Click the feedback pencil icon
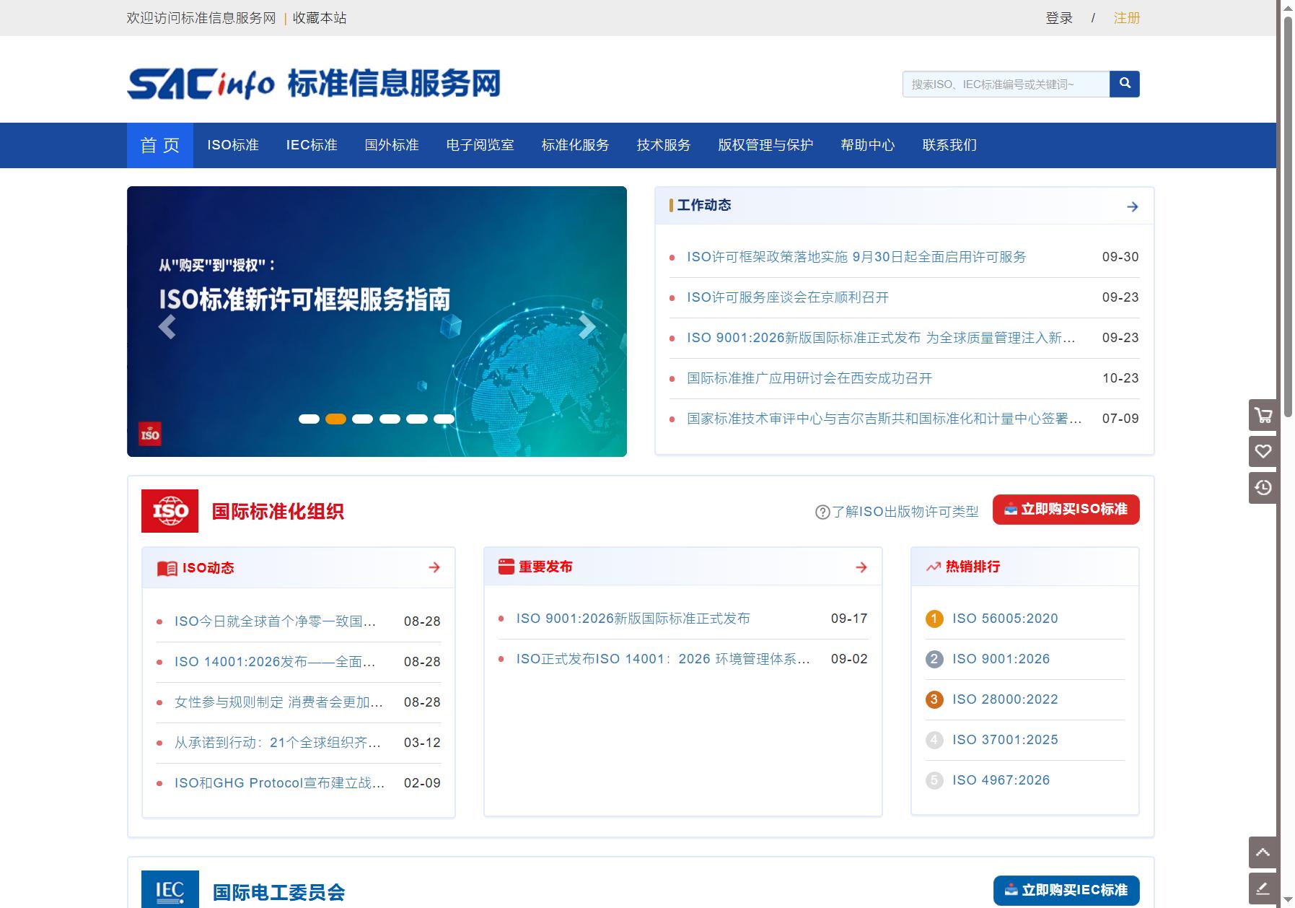Viewport: 1295px width, 908px height. (x=1263, y=889)
